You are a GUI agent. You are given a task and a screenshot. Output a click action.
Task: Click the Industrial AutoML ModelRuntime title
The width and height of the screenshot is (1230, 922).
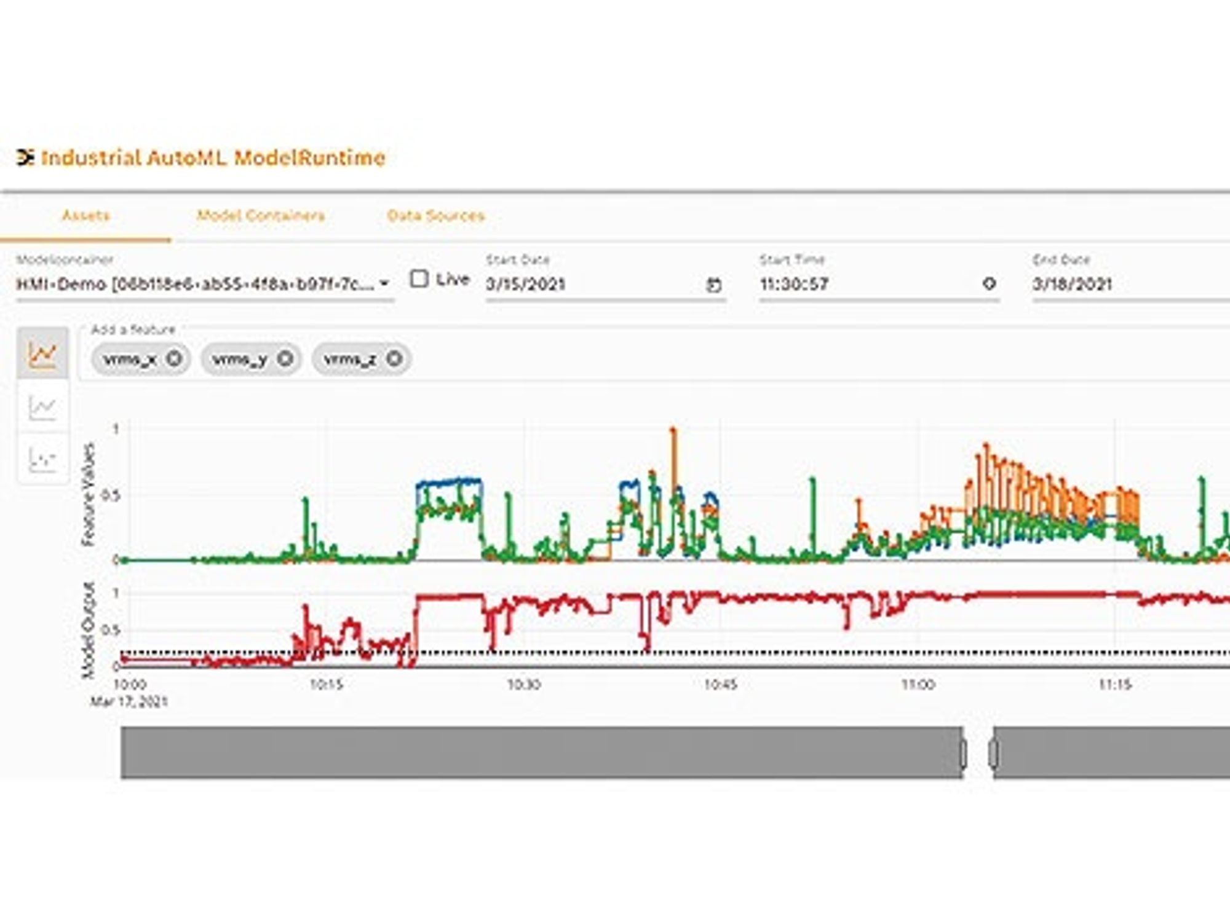coord(213,158)
